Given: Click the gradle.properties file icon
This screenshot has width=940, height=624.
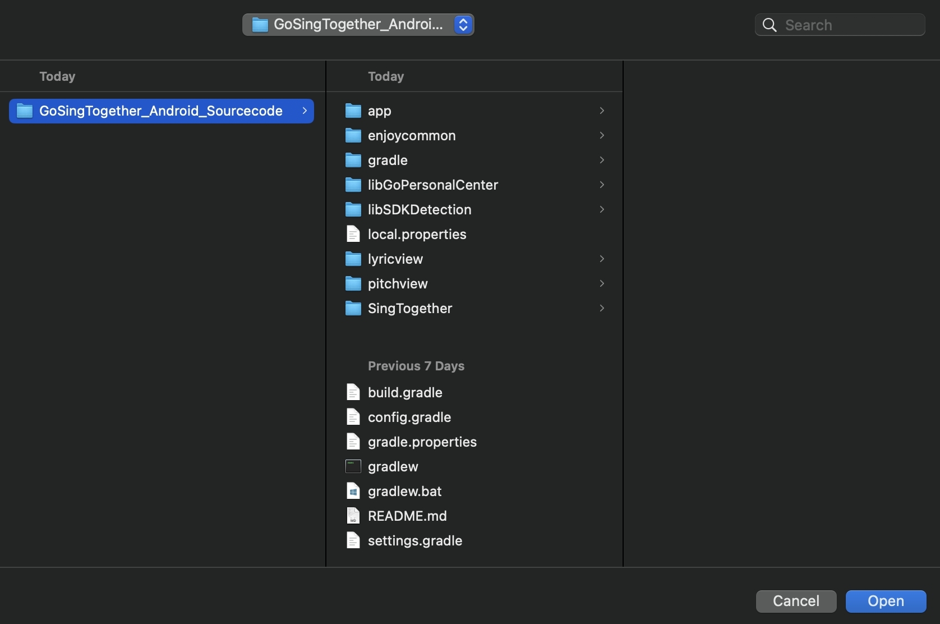Looking at the screenshot, I should tap(353, 442).
